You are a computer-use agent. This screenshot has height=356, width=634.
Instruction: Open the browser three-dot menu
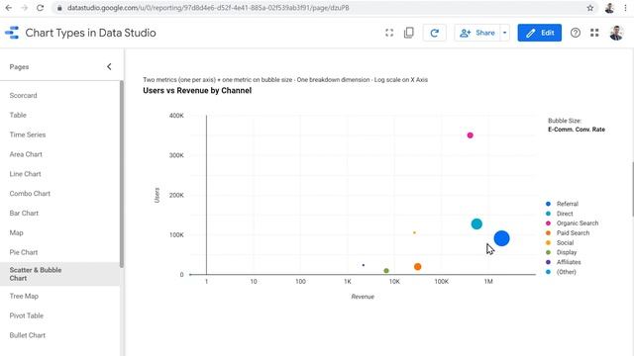pyautogui.click(x=625, y=8)
